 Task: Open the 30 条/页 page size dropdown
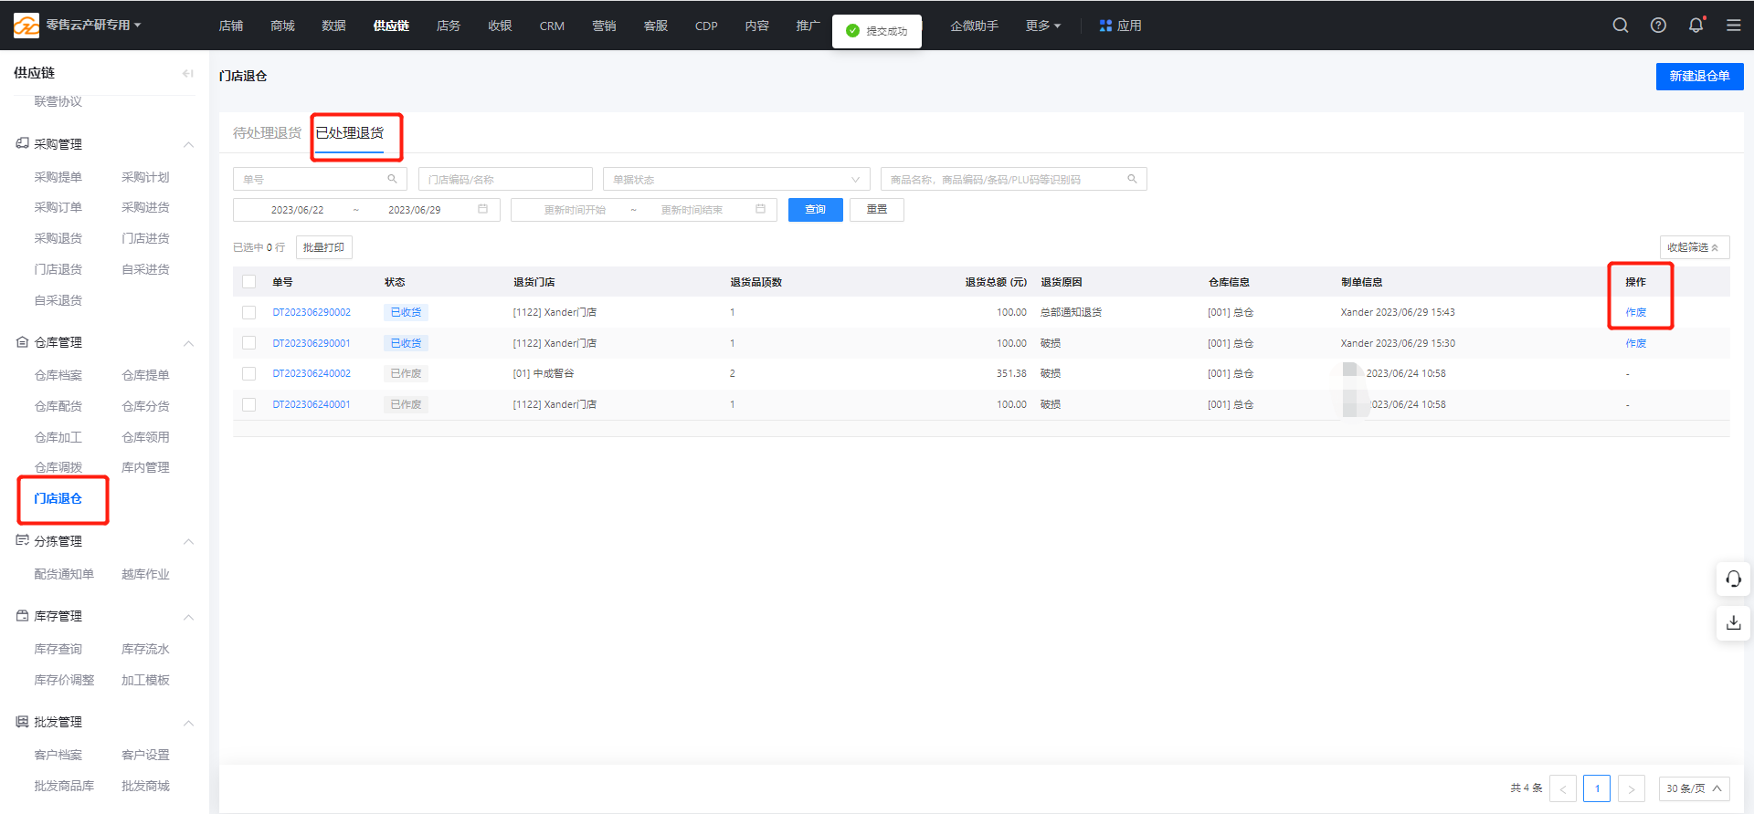1694,788
